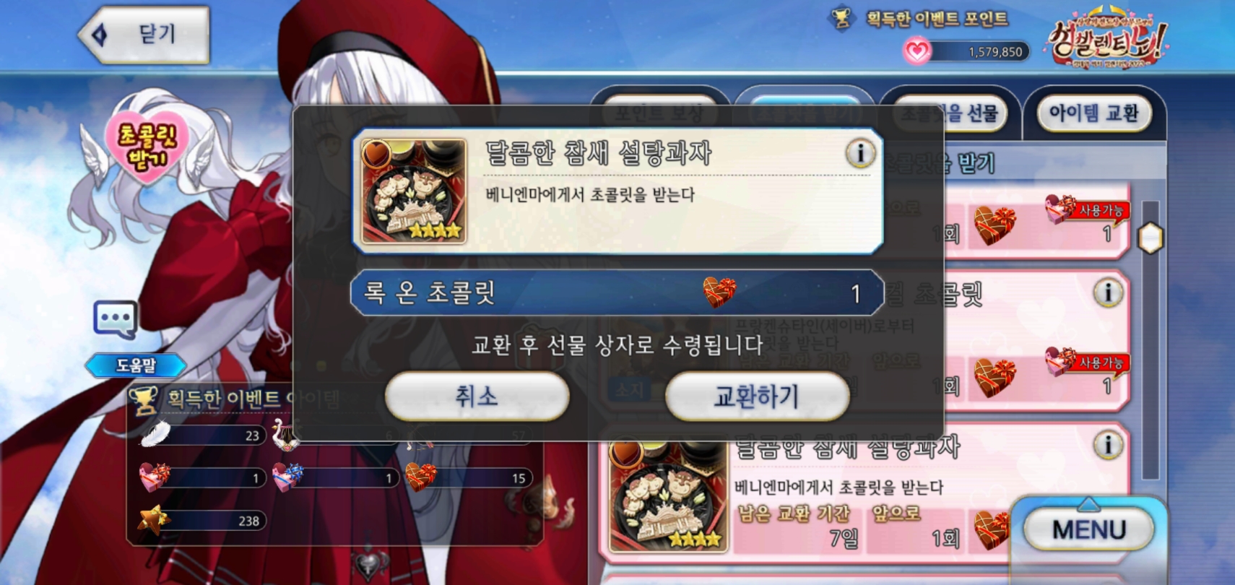1235x585 pixels.
Task: Tap the feather item icon showing 23
Action: coord(155,433)
